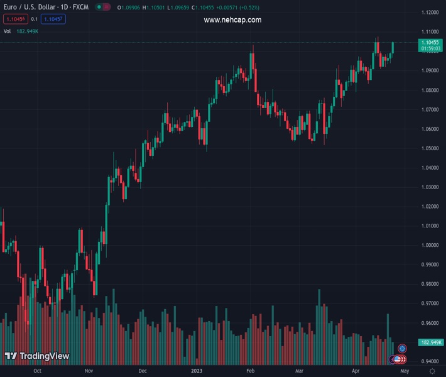Open the EU economic event marker
This screenshot has height=377, width=446.
coord(403,348)
